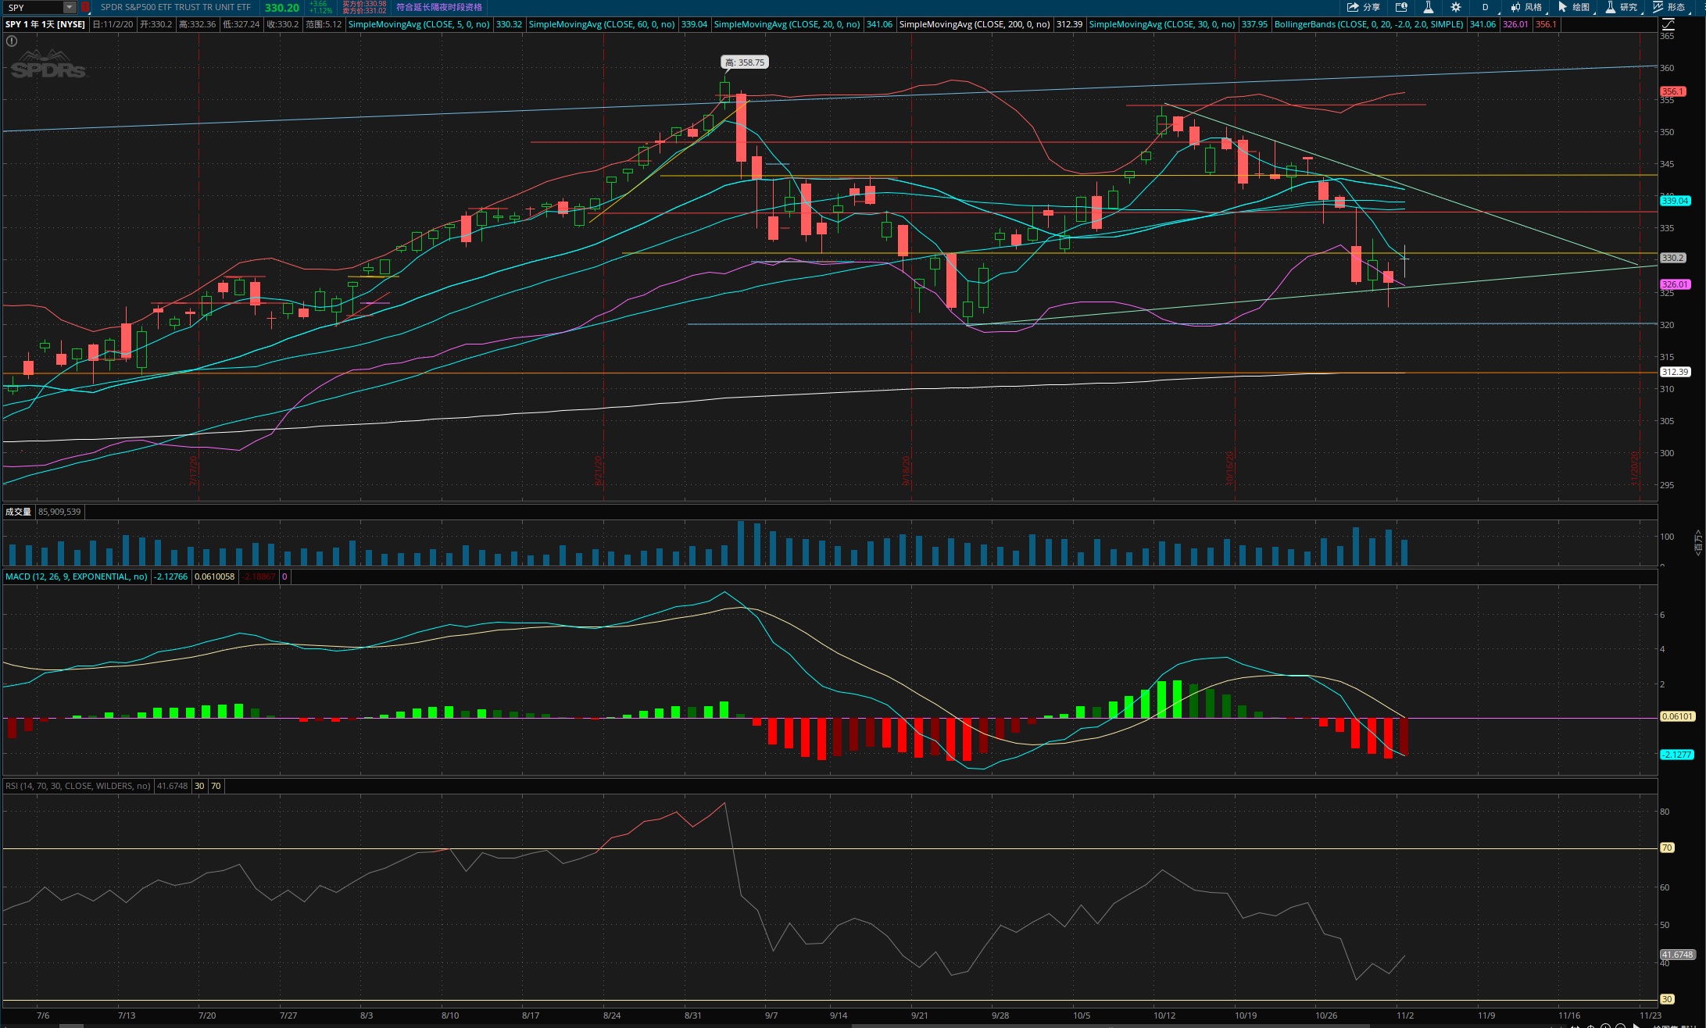
Task: Open the 绘图 drawing tools menu
Action: (x=1574, y=7)
